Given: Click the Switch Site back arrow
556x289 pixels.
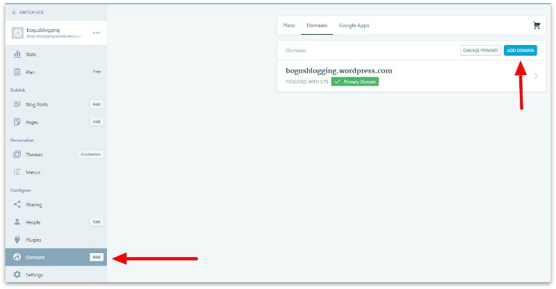Looking at the screenshot, I should (x=14, y=13).
